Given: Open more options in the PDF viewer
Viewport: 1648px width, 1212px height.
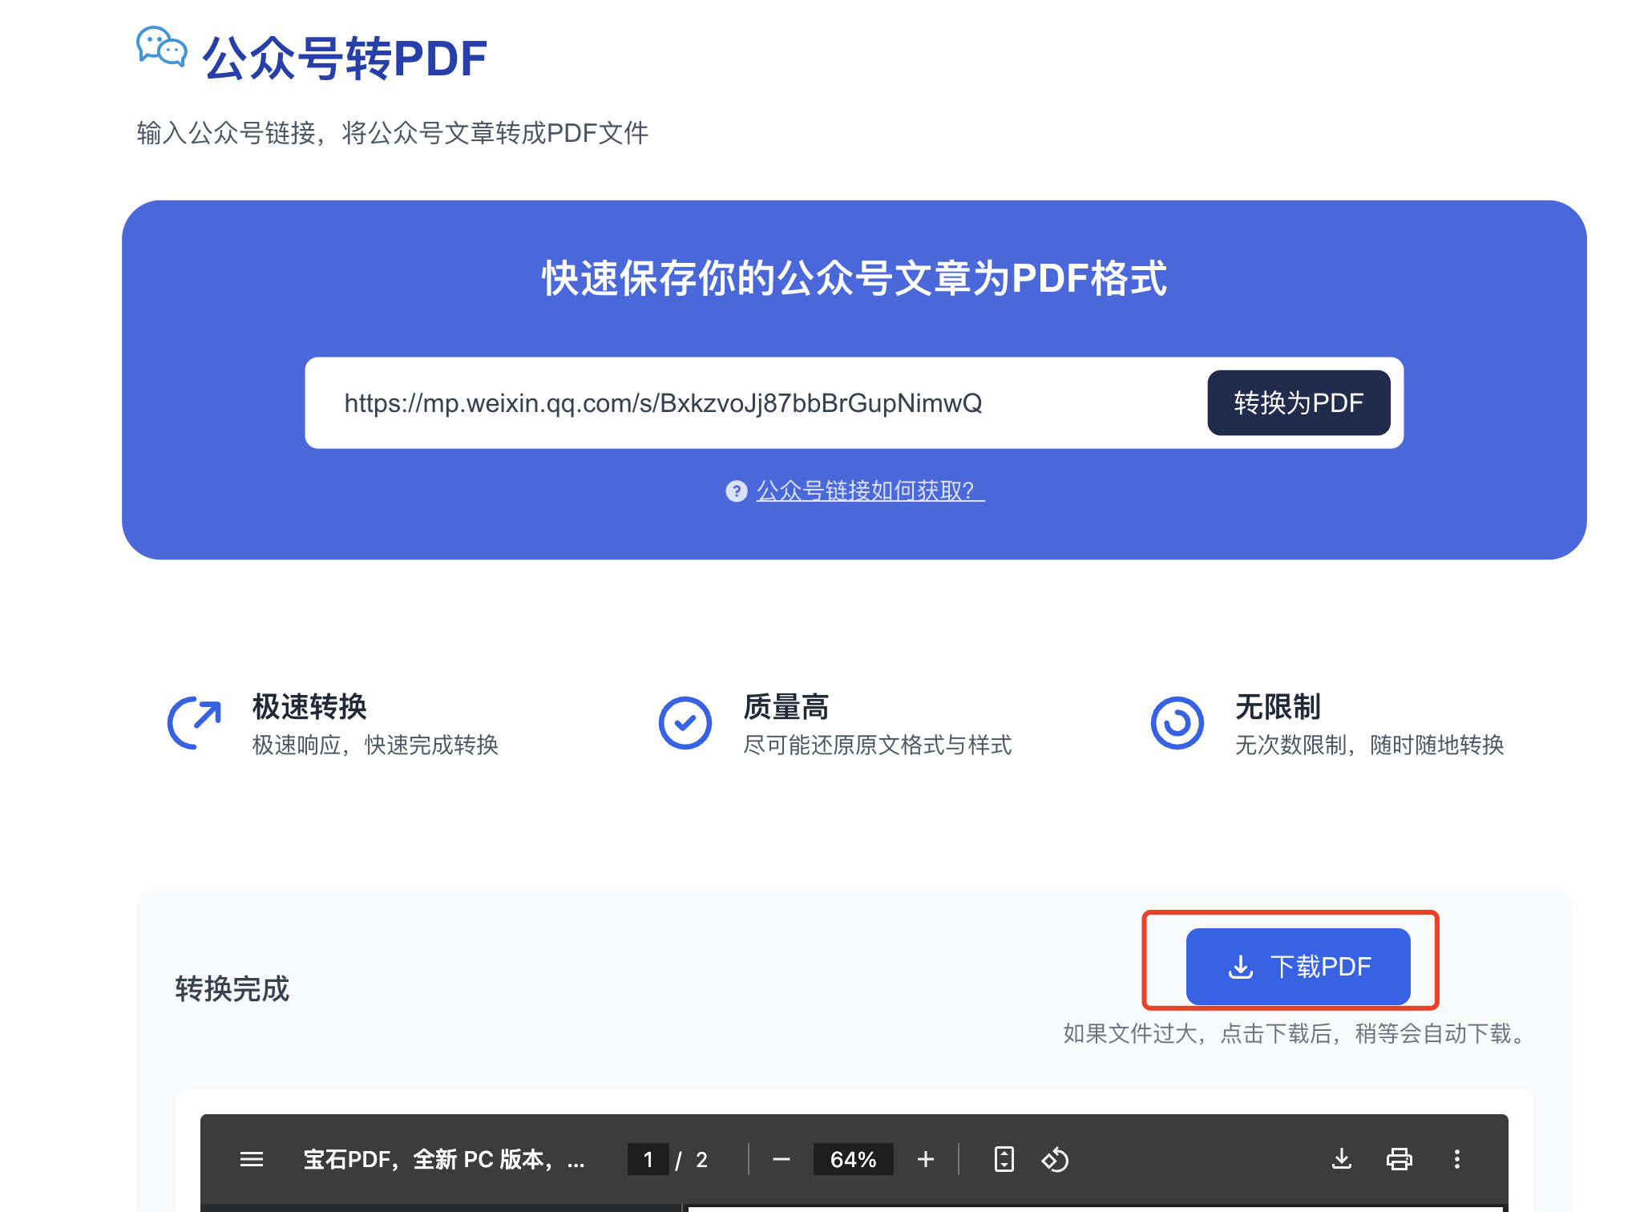Looking at the screenshot, I should click(x=1456, y=1158).
